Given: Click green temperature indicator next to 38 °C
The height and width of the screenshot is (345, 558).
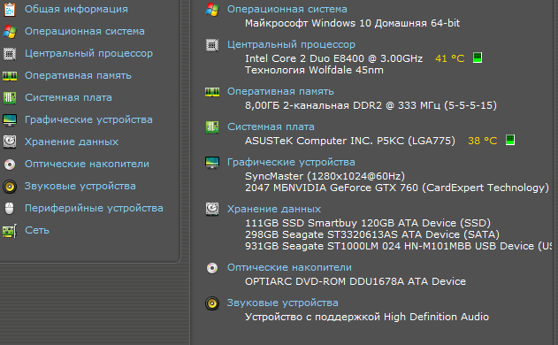Looking at the screenshot, I should click(510, 140).
